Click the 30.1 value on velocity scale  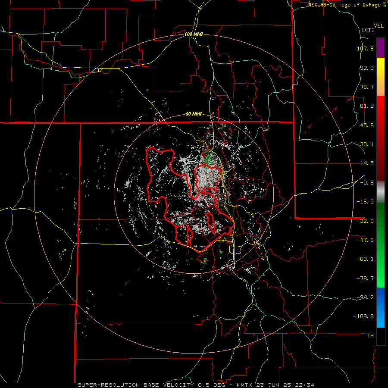(367, 144)
